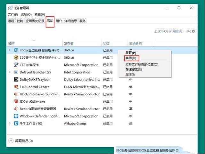Screen dimensions: 205x154
Task: Open the 查看(V) menu
Action: click(40, 14)
